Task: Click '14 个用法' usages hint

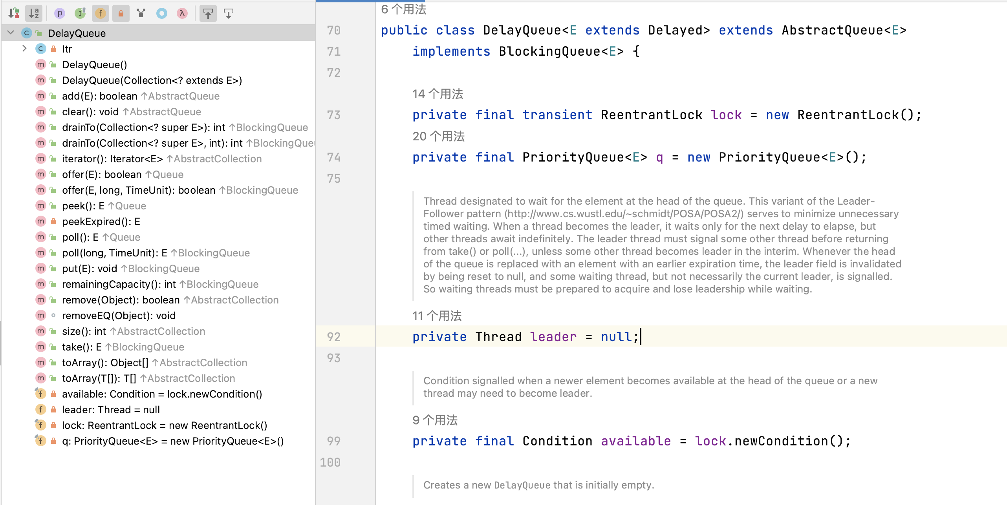Action: click(x=438, y=94)
